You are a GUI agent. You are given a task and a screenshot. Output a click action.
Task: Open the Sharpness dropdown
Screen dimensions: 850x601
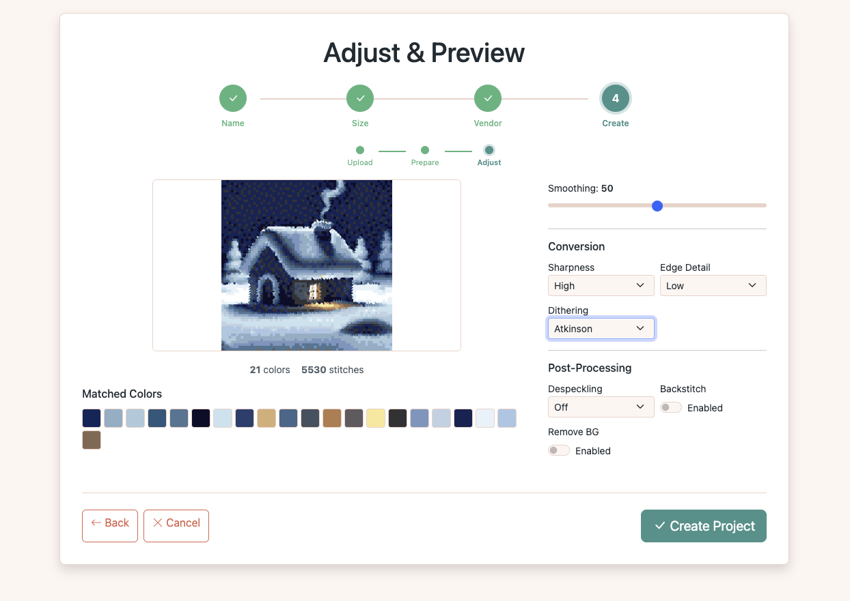(601, 285)
